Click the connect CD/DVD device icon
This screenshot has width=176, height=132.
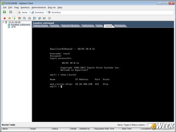(x=50, y=18)
